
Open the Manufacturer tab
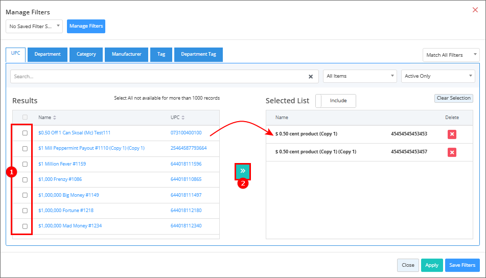pyautogui.click(x=126, y=55)
